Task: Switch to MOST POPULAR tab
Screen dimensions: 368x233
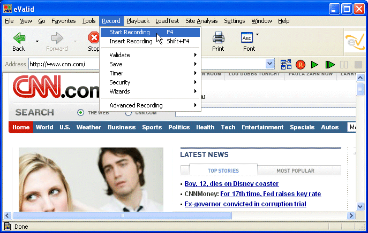Action: coord(295,170)
